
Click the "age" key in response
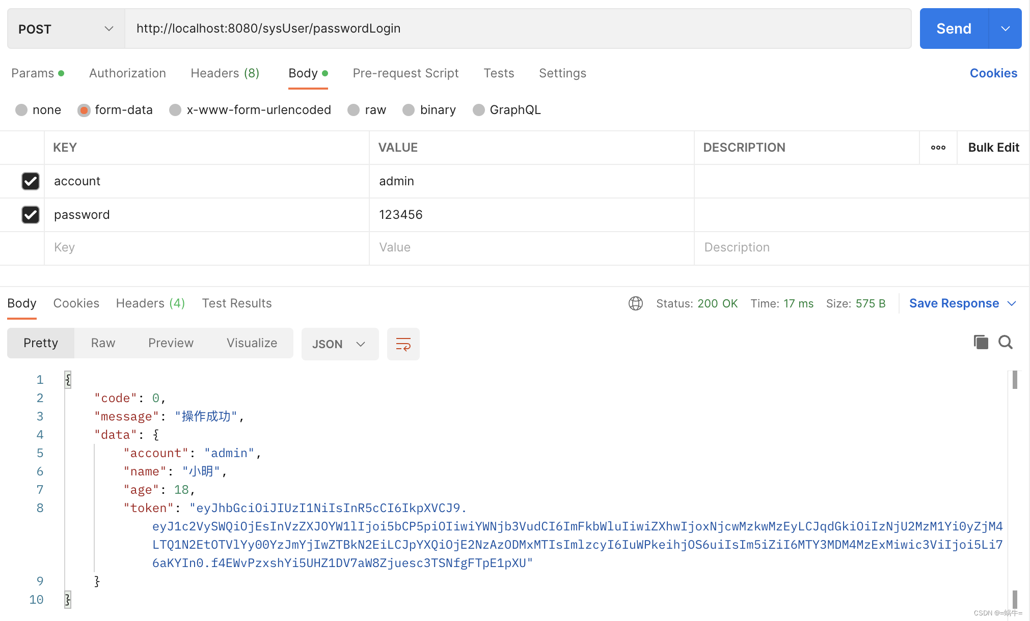pyautogui.click(x=141, y=490)
